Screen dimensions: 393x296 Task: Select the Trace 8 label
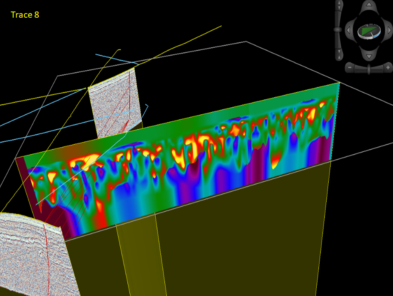coord(25,15)
